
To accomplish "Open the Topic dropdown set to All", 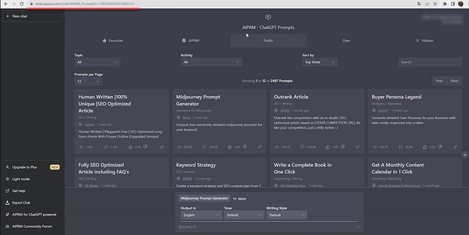I will [x=98, y=62].
